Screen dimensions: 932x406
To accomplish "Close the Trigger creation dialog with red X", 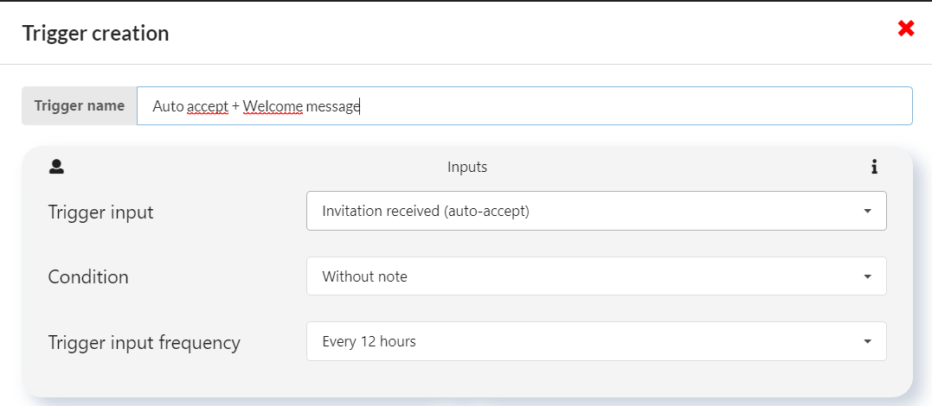I will tap(906, 28).
